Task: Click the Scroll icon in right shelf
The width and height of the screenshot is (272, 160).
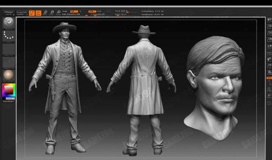Action: (269, 20)
